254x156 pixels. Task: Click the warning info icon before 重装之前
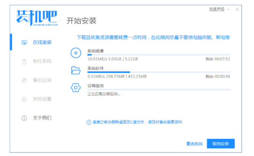[x=89, y=122]
